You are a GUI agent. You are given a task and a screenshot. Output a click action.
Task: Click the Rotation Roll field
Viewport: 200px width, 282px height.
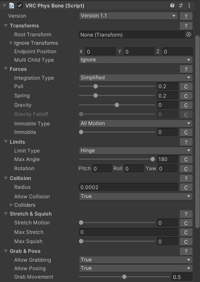(x=134, y=168)
